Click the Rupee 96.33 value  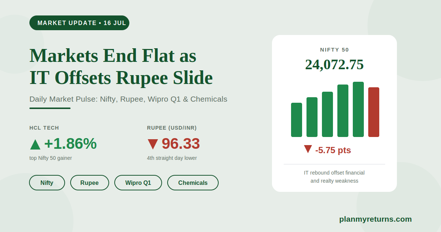pos(181,144)
